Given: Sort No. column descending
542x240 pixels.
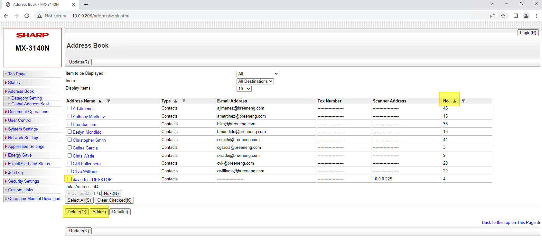Looking at the screenshot, I should point(463,101).
